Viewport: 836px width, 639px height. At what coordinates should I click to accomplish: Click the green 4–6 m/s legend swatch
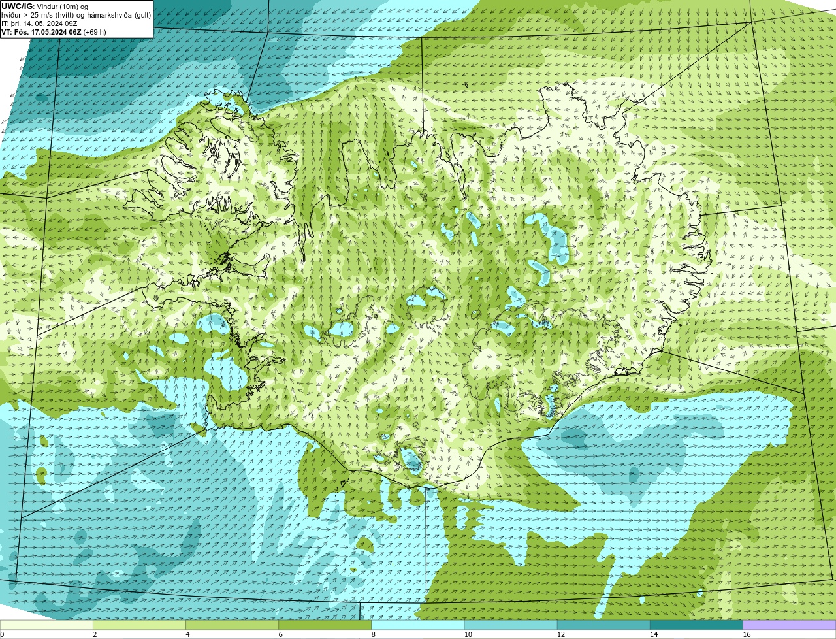(232, 625)
